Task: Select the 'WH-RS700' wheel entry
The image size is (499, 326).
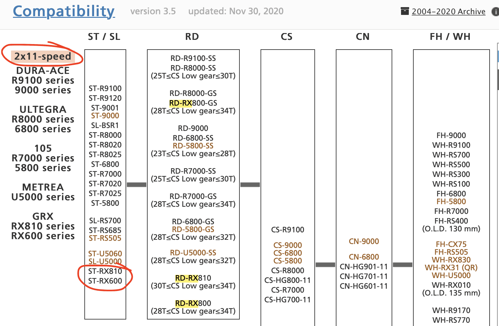Action: coord(451,155)
